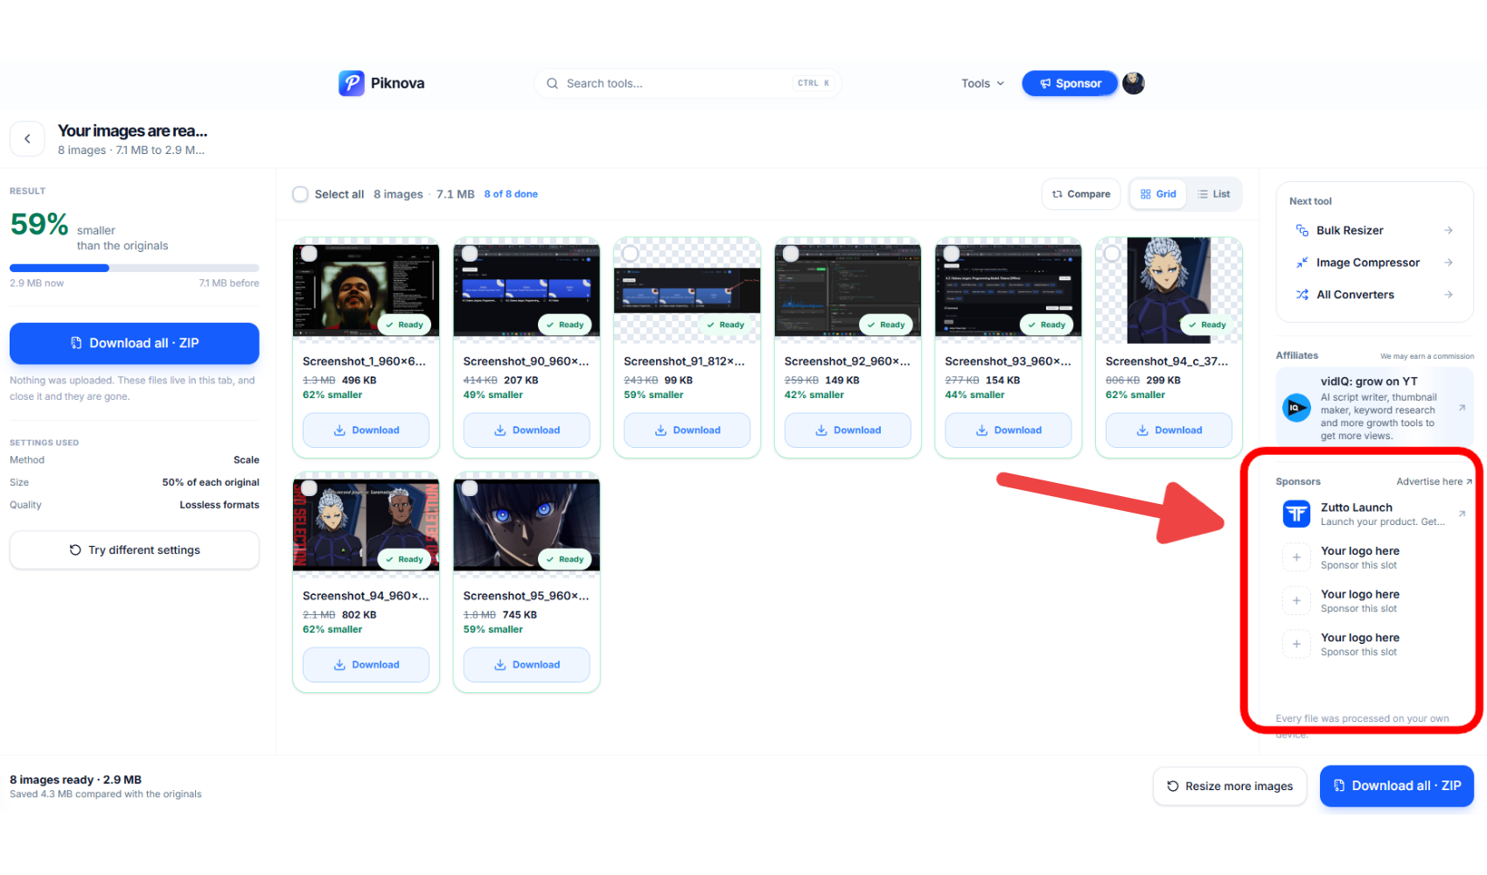Select the Screenshot_1_960 image checkbox
Screen dimensions: 1487x875
pos(309,254)
